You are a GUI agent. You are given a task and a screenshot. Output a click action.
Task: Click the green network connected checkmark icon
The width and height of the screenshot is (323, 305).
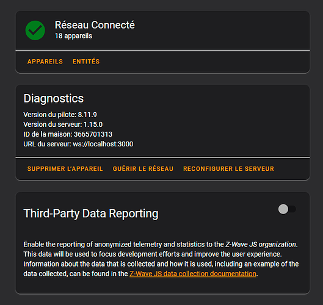pyautogui.click(x=35, y=30)
